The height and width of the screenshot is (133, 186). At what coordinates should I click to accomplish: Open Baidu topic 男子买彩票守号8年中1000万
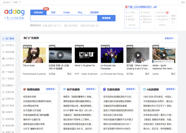tap(117, 129)
